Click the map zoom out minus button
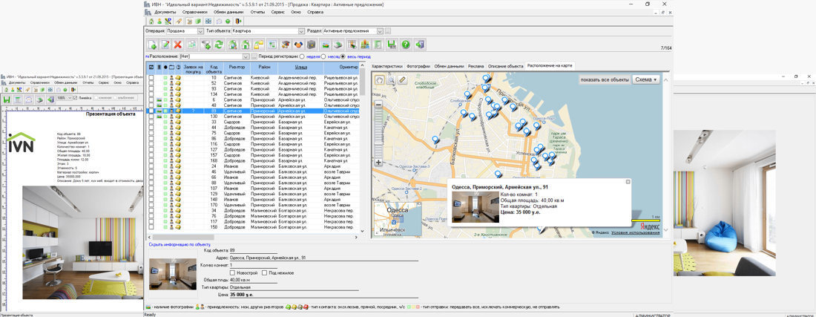The image size is (816, 317). tap(378, 105)
